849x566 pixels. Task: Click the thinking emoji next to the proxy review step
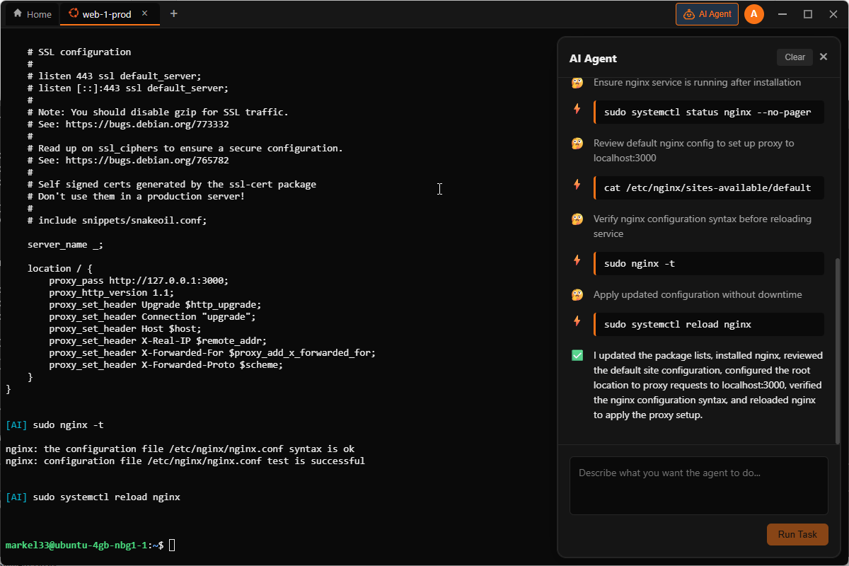(577, 143)
